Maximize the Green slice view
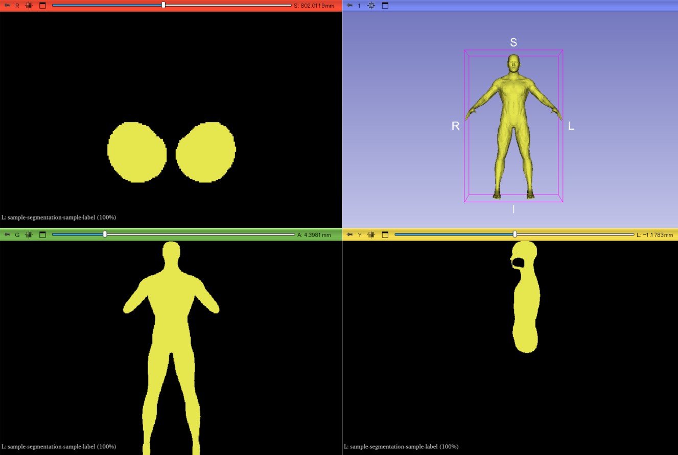This screenshot has height=455, width=678. coord(42,235)
